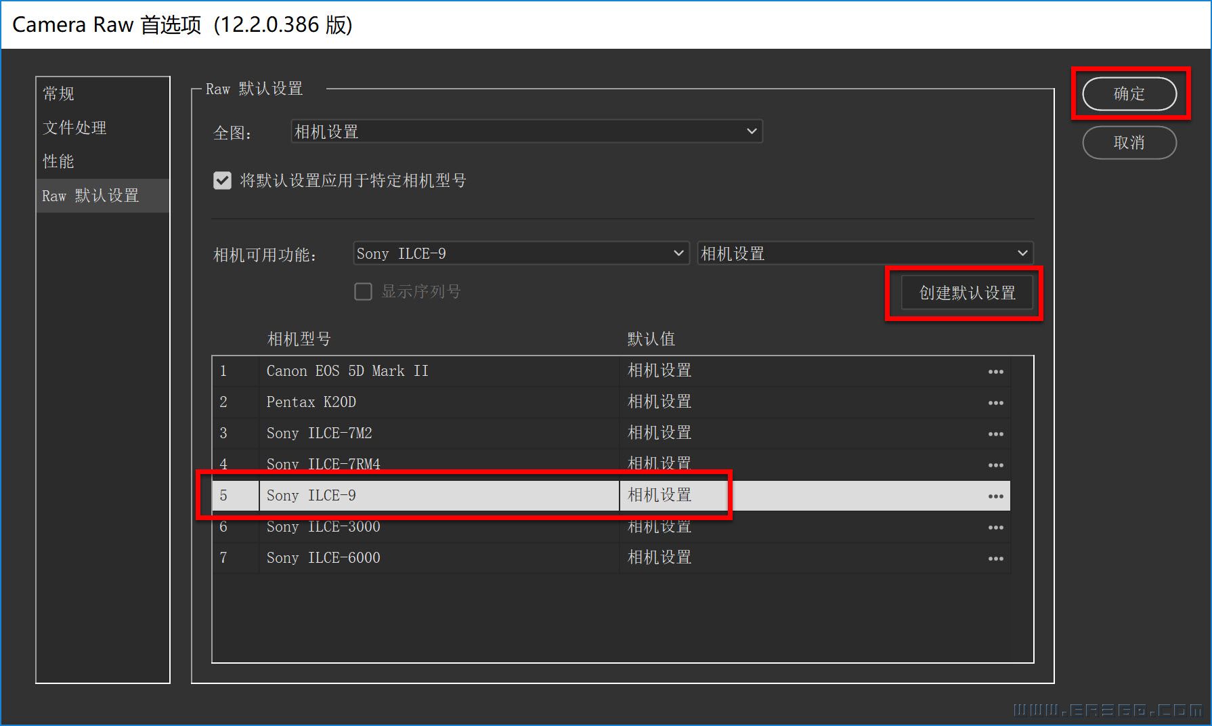Select the Sony ILCE-6000 row

pos(611,558)
